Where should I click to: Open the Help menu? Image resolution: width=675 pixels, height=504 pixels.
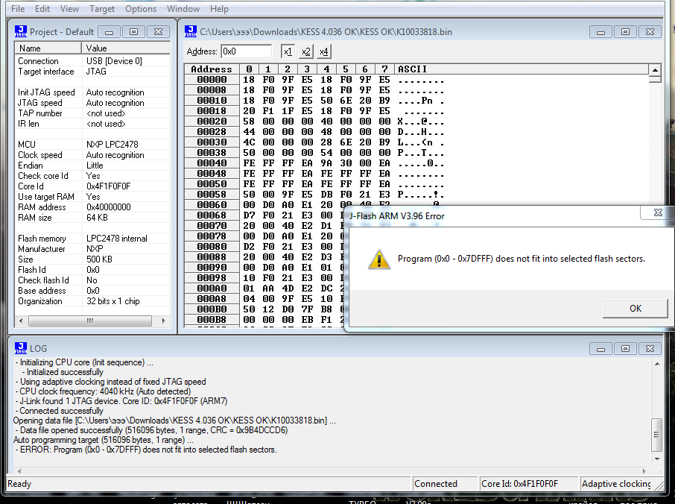219,9
